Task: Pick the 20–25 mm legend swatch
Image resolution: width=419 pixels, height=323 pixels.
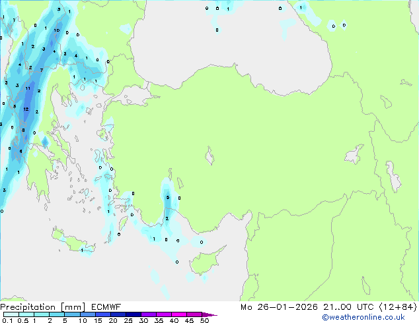Action: coord(118,314)
